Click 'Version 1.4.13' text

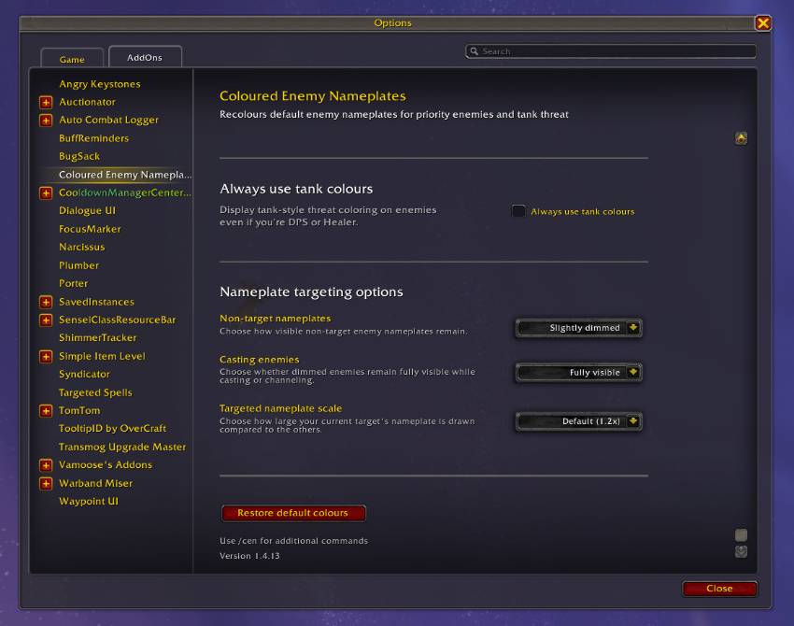click(x=249, y=556)
